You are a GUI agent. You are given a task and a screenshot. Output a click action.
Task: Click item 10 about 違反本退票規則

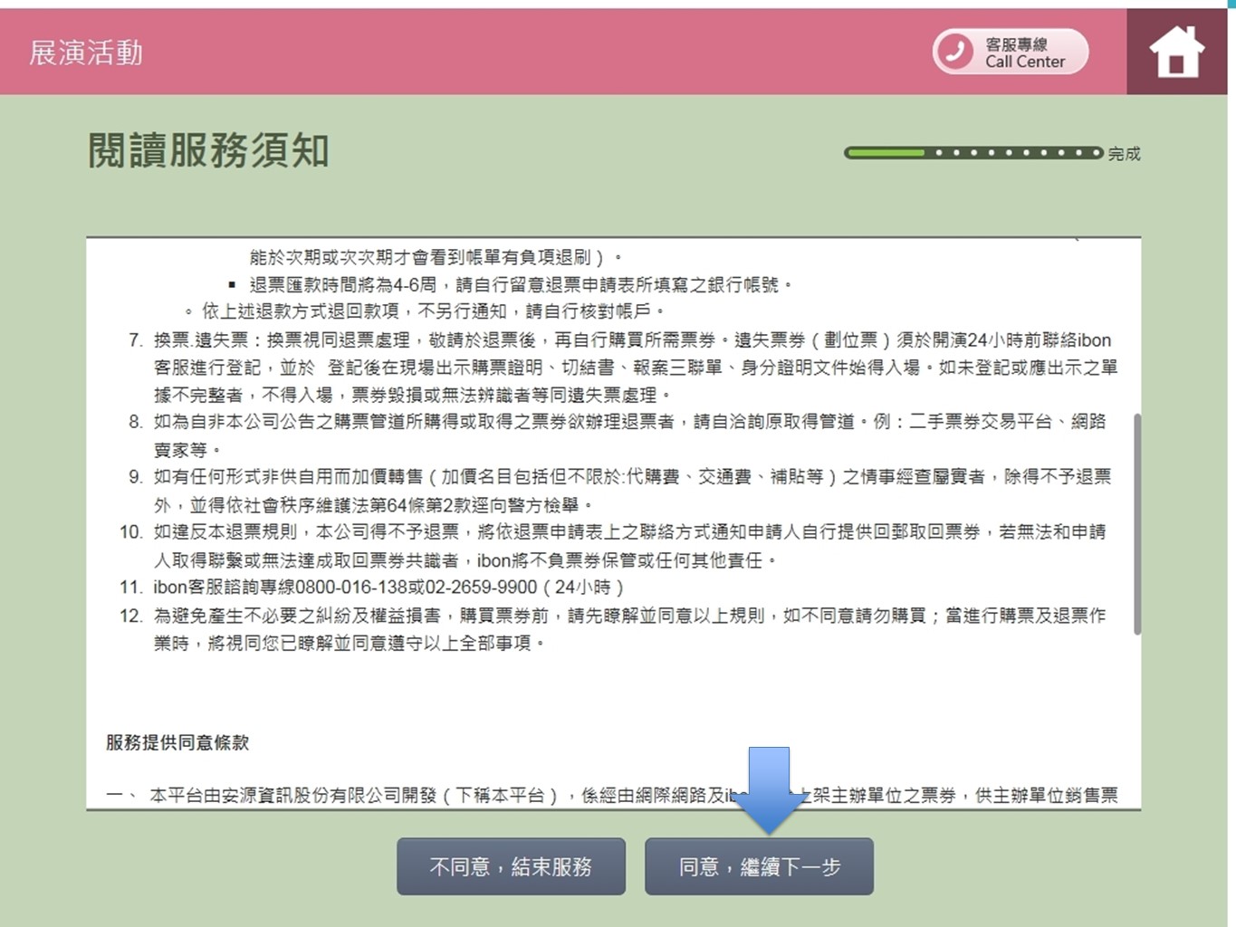[629, 545]
